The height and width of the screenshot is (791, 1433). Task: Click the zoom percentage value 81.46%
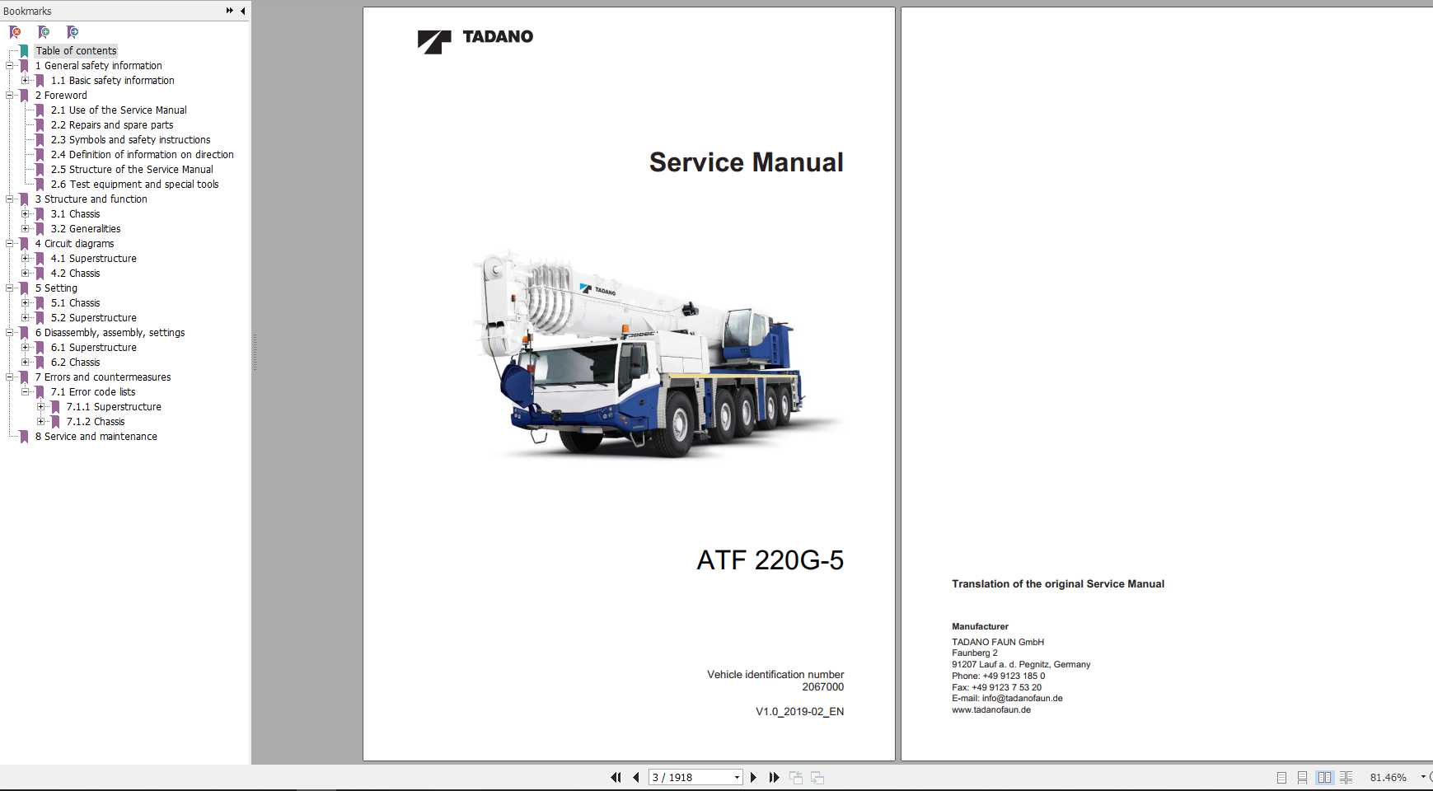pos(1388,777)
